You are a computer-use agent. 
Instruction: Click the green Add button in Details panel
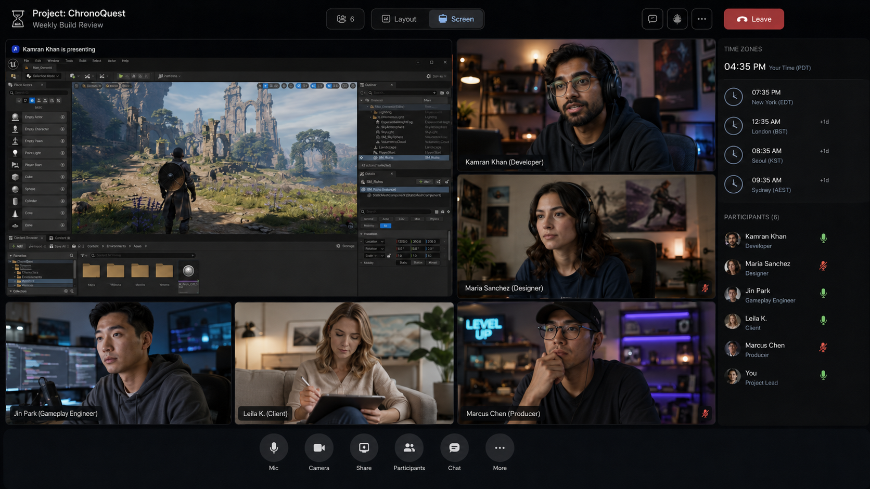[425, 182]
